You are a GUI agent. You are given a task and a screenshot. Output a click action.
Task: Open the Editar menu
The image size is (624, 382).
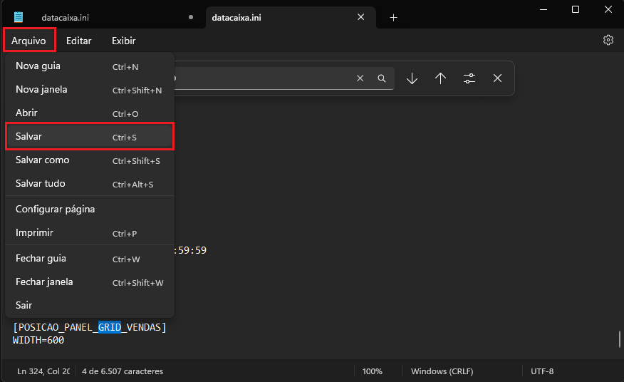[78, 41]
